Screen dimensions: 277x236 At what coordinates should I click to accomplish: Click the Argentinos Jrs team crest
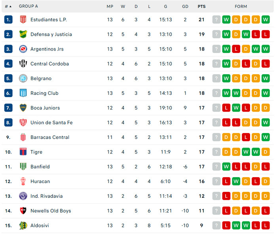(23, 49)
